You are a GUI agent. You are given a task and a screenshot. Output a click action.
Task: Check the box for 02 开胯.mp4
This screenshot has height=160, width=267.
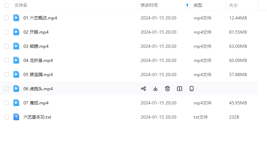coord(6,32)
